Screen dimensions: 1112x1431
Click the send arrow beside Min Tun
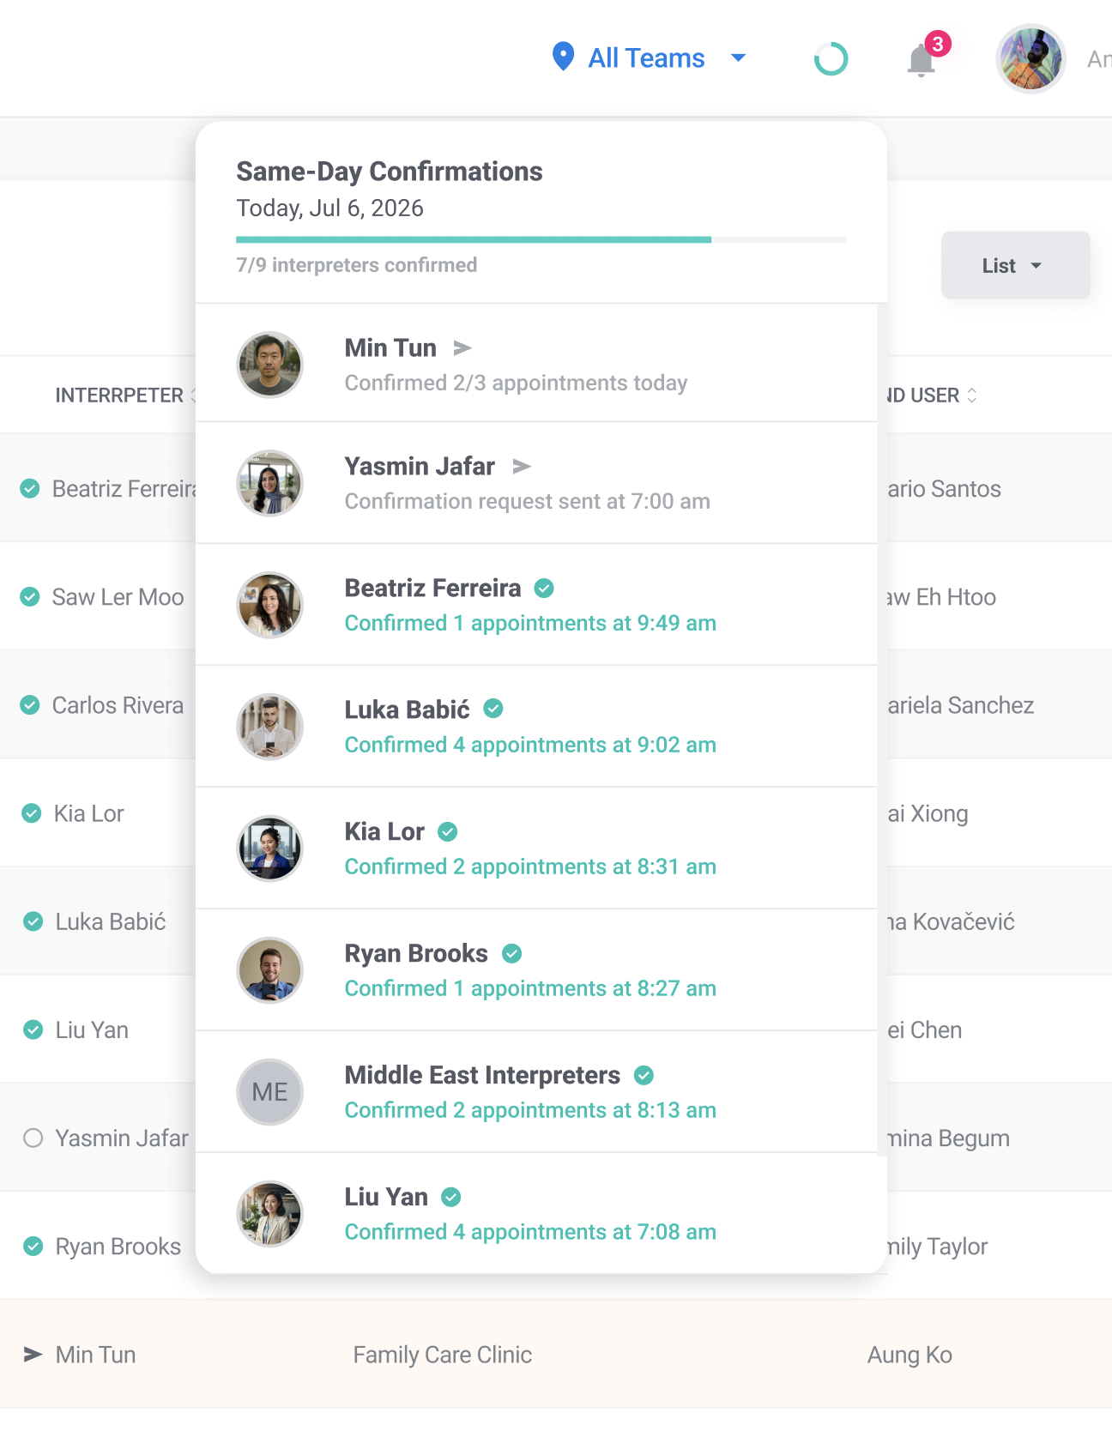click(462, 347)
